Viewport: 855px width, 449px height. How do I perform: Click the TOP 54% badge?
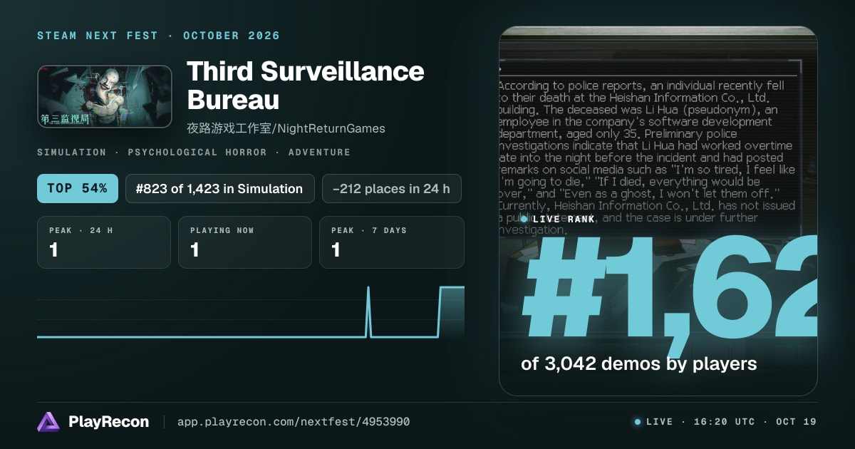tap(78, 189)
